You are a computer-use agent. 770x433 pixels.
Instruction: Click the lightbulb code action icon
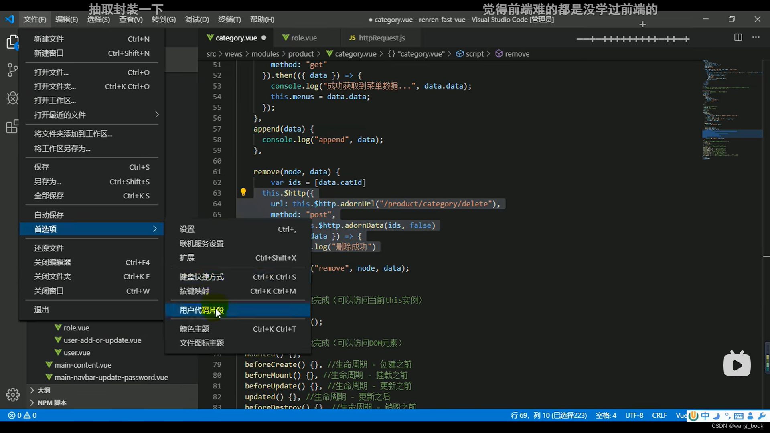click(x=243, y=192)
